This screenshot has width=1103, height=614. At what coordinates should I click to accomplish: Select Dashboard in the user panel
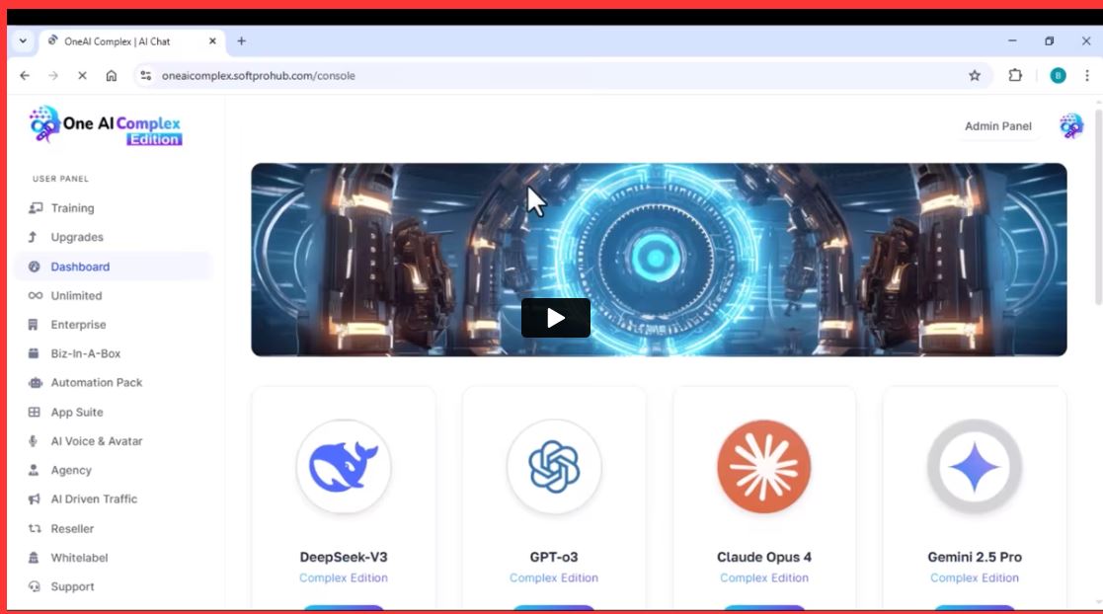80,267
